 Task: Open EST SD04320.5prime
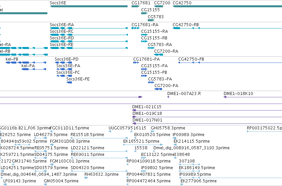[99, 171]
